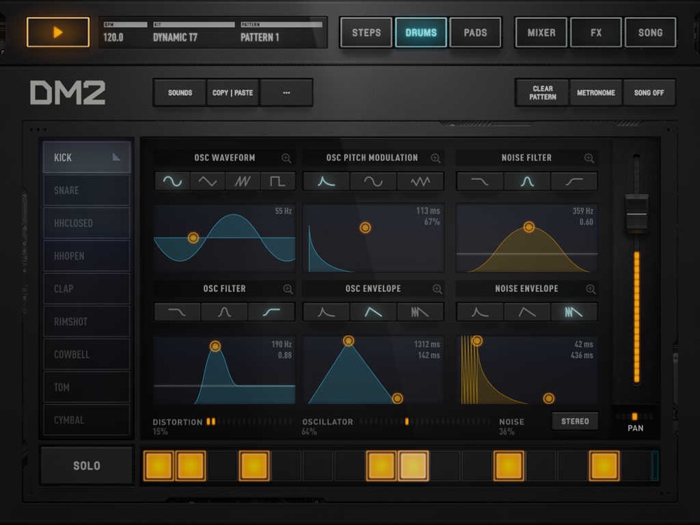Pick the band-pass noise filter shape
This screenshot has width=700, height=525.
527,181
